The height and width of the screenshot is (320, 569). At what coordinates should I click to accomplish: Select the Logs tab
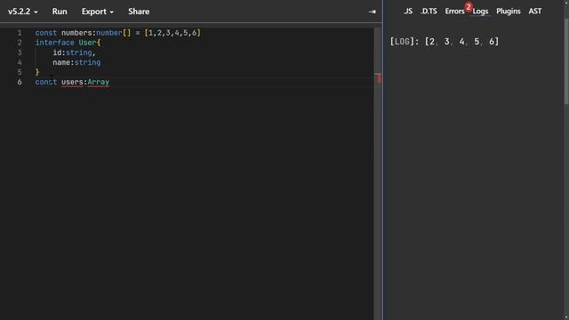tap(480, 12)
